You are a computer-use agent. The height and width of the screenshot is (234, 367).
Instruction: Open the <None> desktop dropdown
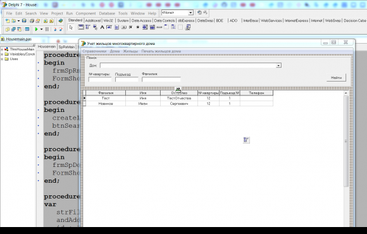(x=190, y=13)
